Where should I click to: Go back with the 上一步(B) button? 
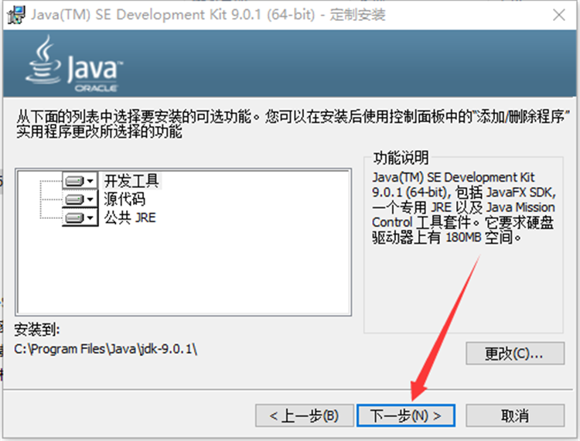pos(304,415)
